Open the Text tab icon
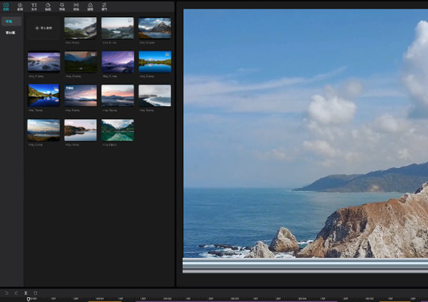This screenshot has height=302, width=428. (x=34, y=6)
